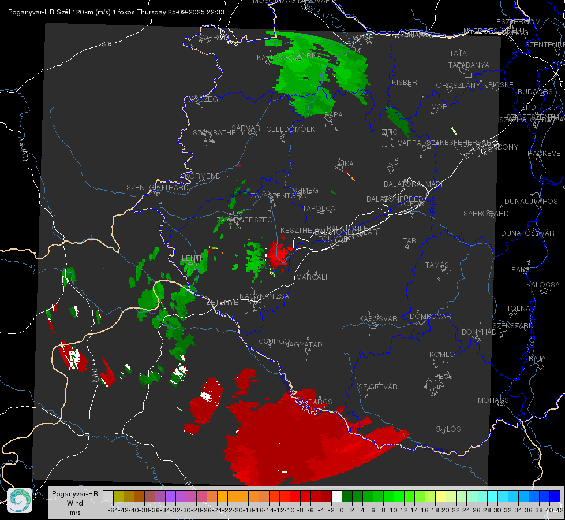The height and width of the screenshot is (520, 565).
Task: Pick the light gray first swatch in the wind legend
Action: point(108,496)
